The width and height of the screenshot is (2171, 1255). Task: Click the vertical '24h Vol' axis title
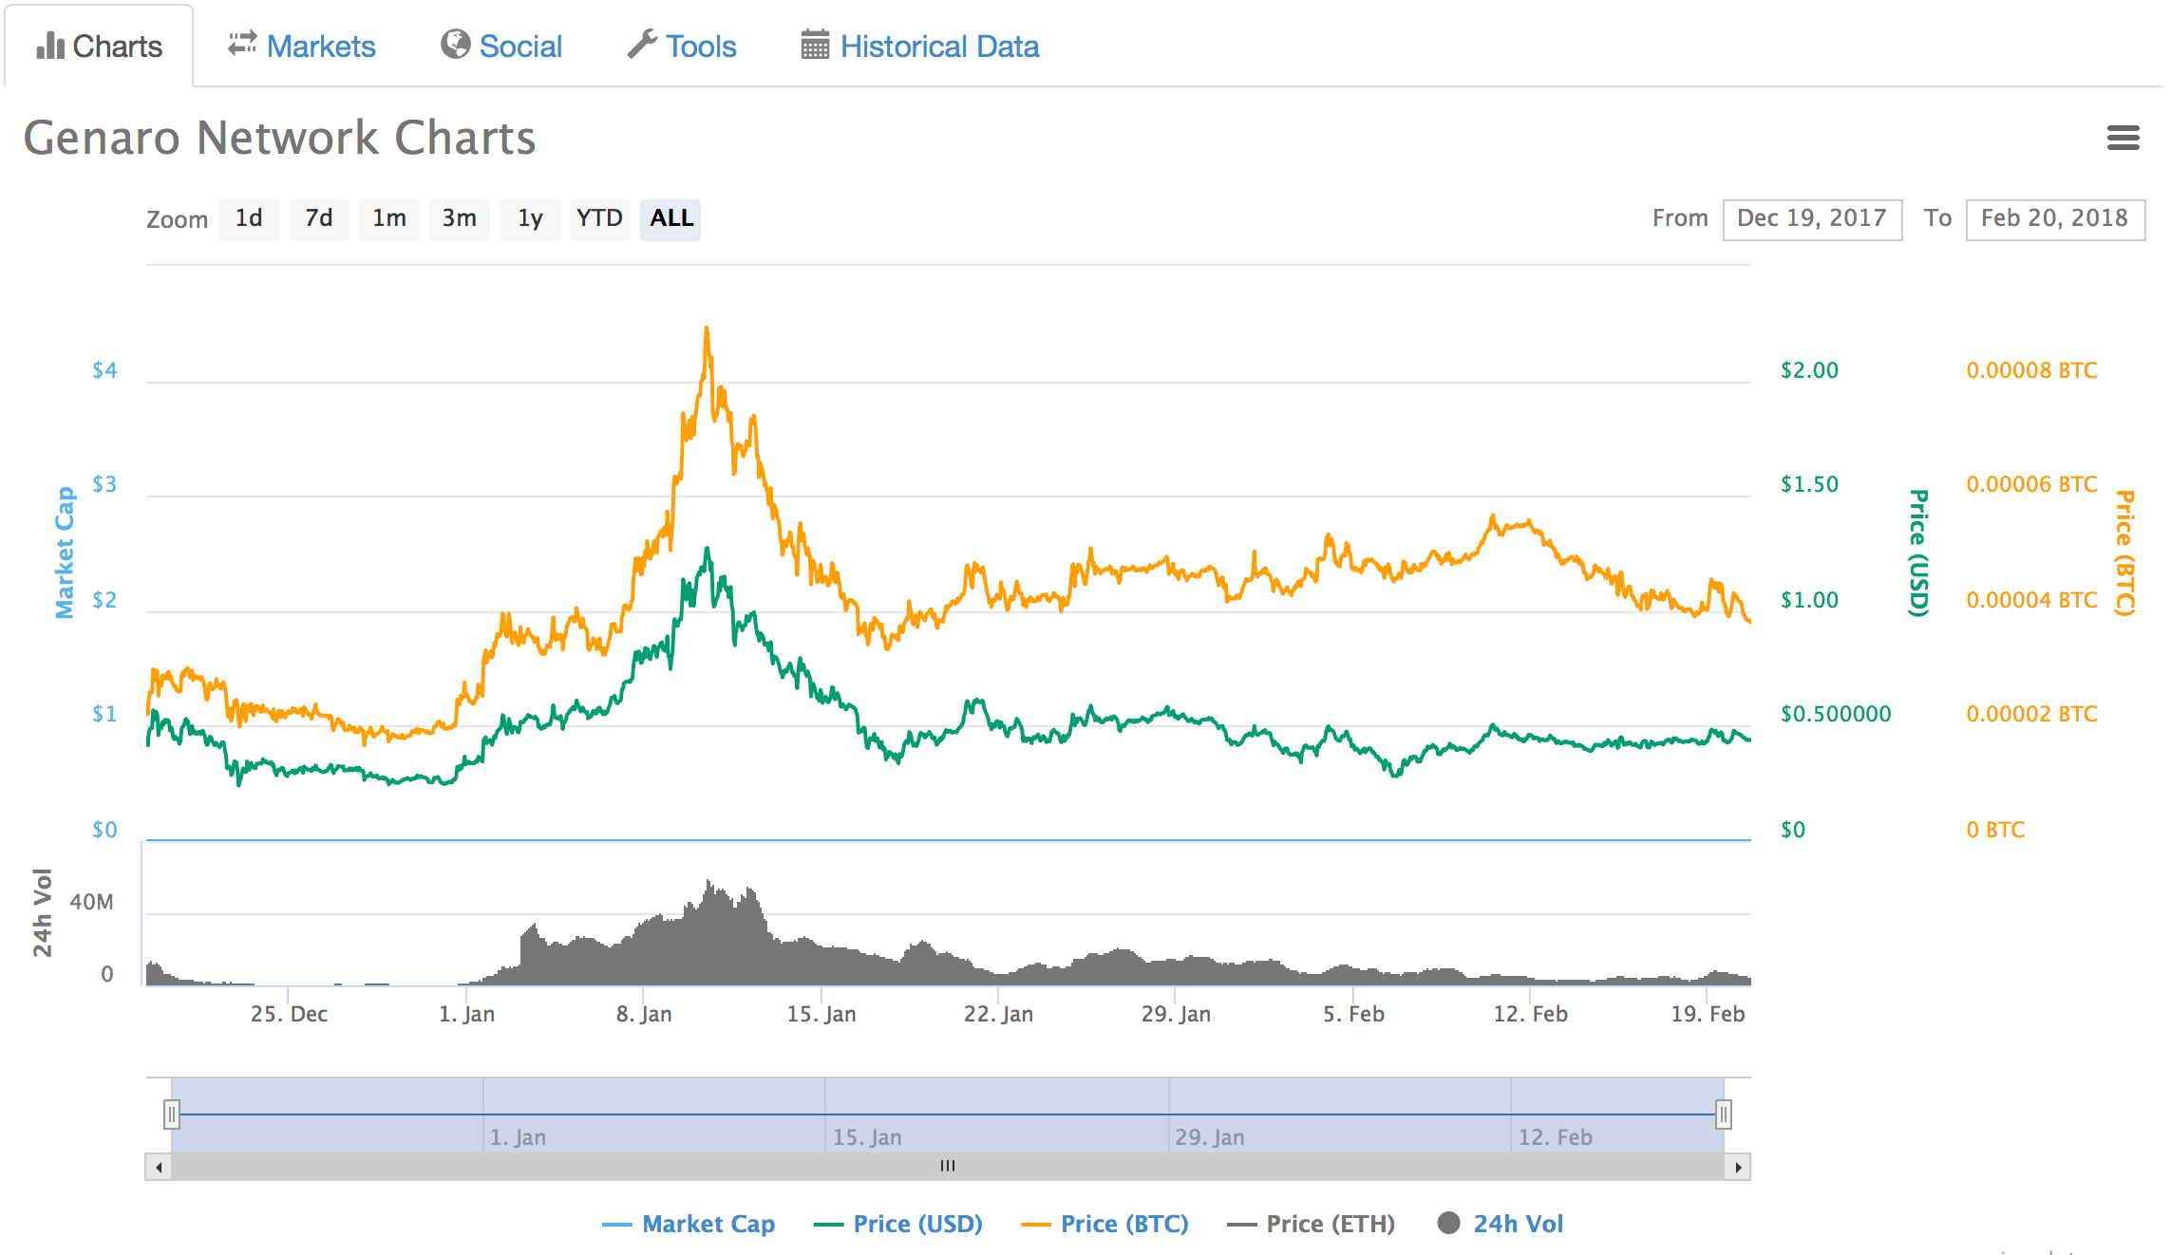[x=42, y=912]
